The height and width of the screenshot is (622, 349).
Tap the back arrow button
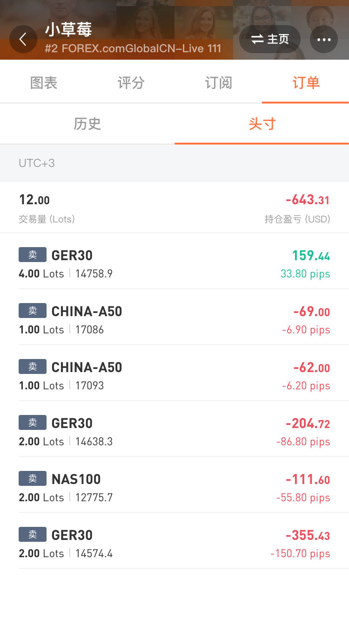point(23,39)
